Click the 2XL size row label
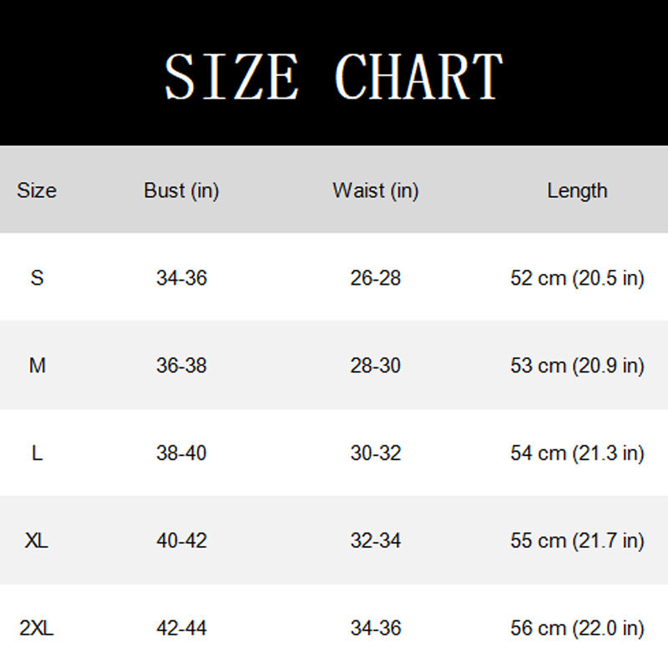 coord(37,628)
